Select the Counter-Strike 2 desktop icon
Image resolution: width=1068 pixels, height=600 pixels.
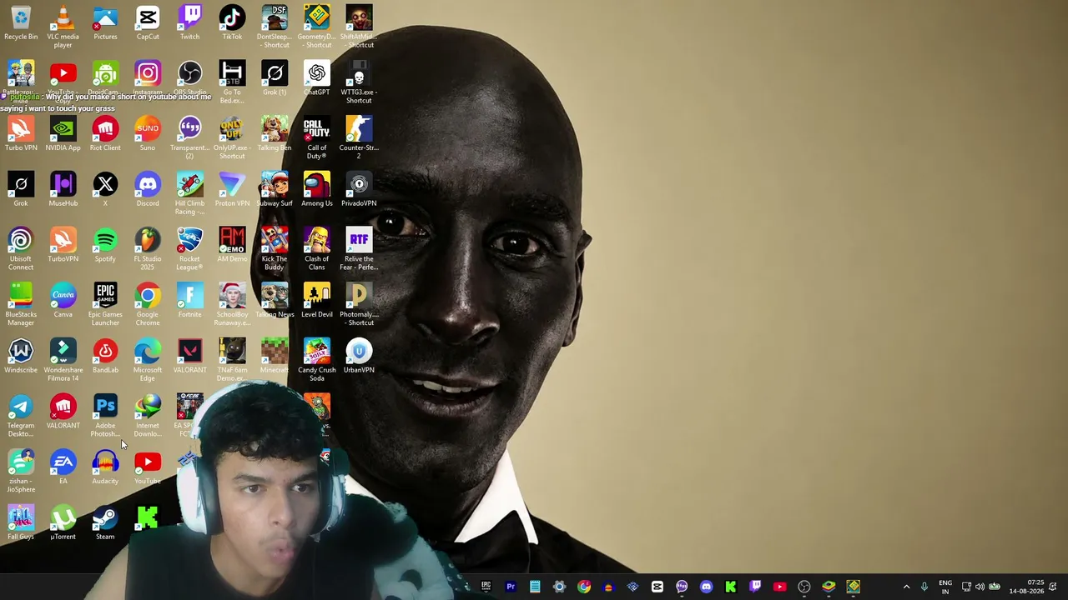pyautogui.click(x=359, y=137)
